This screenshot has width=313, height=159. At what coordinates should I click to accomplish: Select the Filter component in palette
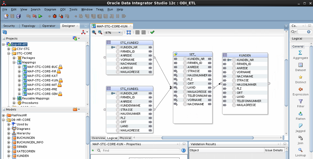coord(300,103)
